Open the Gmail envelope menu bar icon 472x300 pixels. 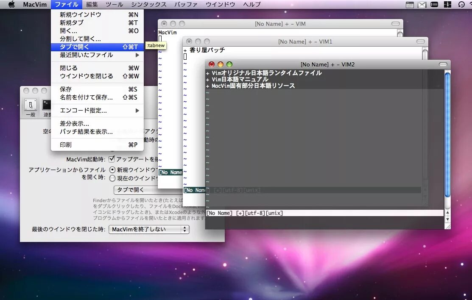click(x=422, y=5)
